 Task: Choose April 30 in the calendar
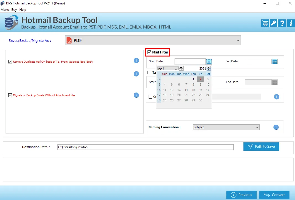tap(201, 100)
